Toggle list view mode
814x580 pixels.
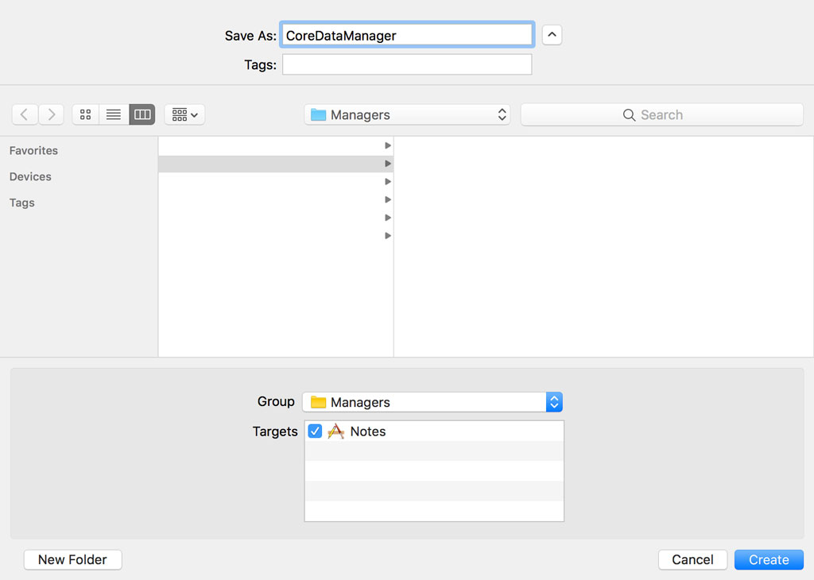[x=113, y=114]
